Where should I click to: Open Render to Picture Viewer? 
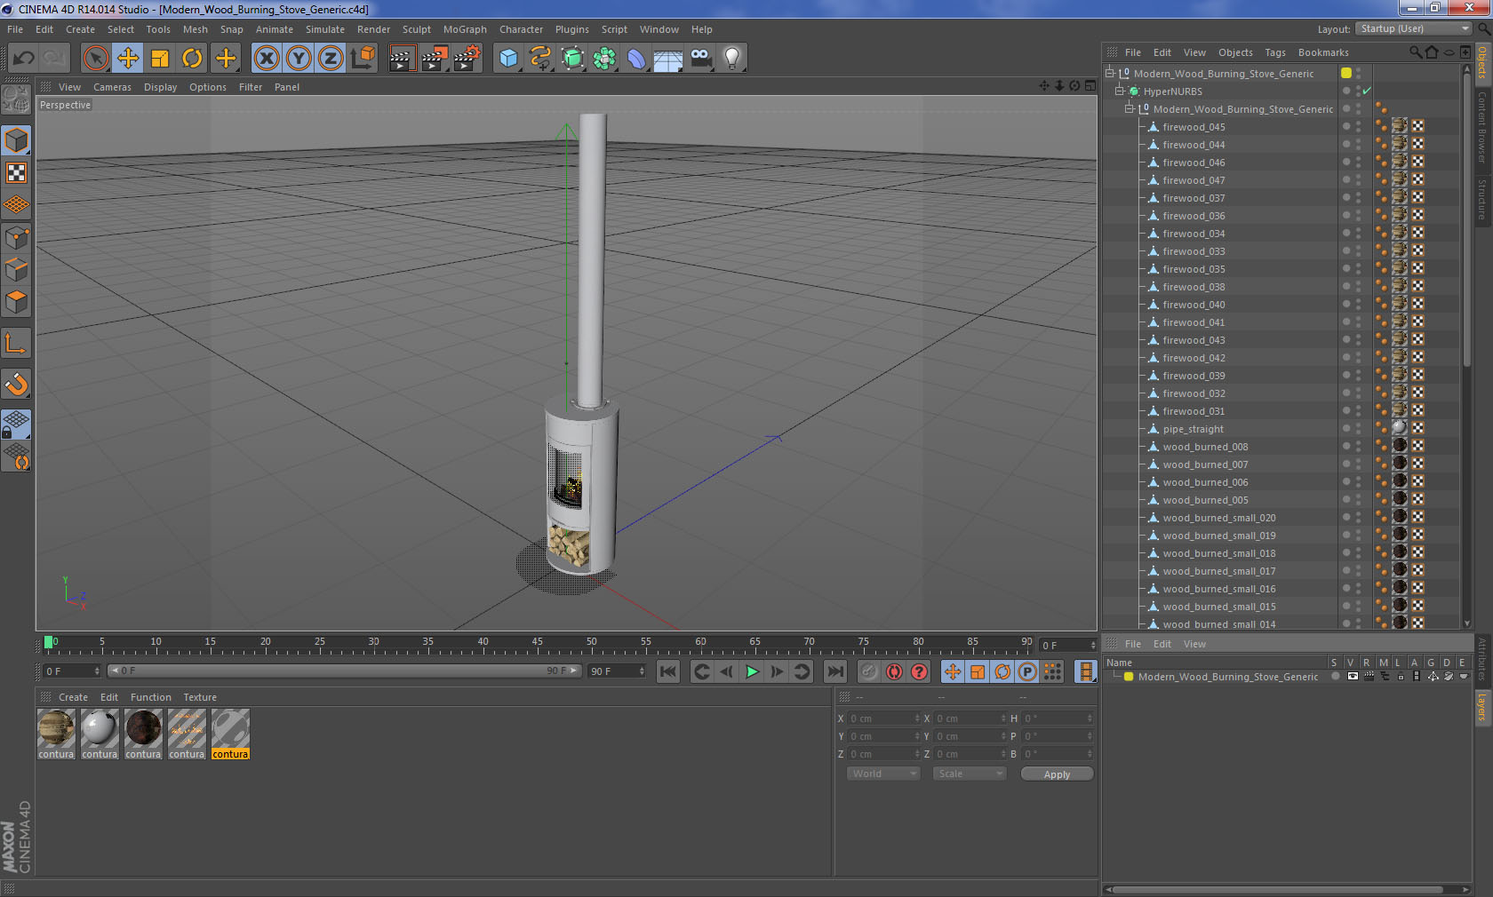(x=435, y=59)
